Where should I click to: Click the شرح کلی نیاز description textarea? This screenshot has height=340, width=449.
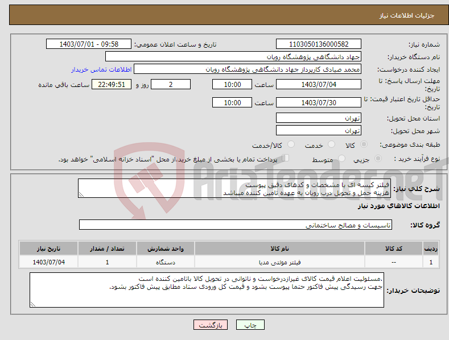[x=234, y=188]
